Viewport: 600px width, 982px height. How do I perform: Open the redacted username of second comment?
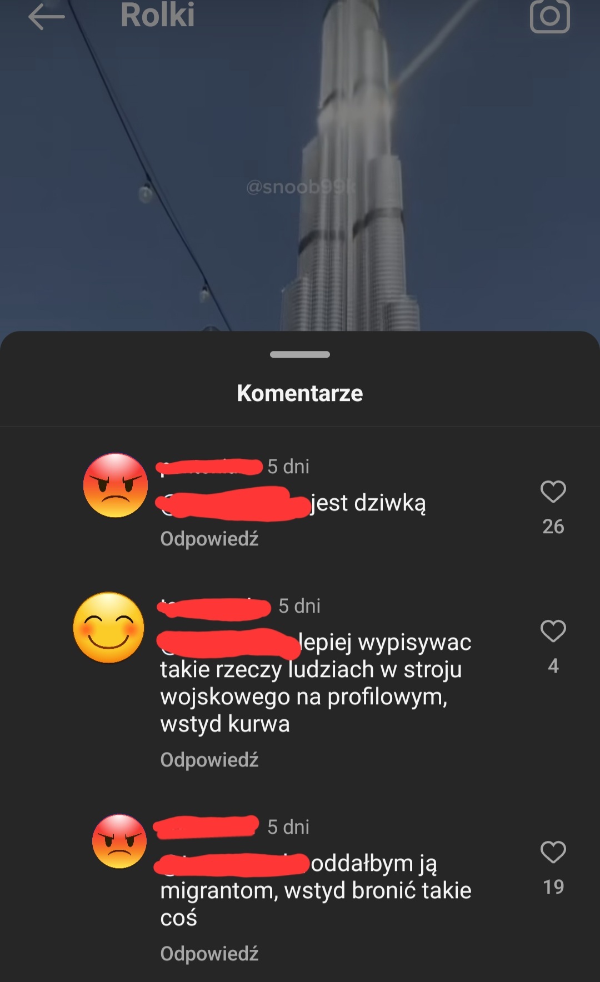pos(214,608)
